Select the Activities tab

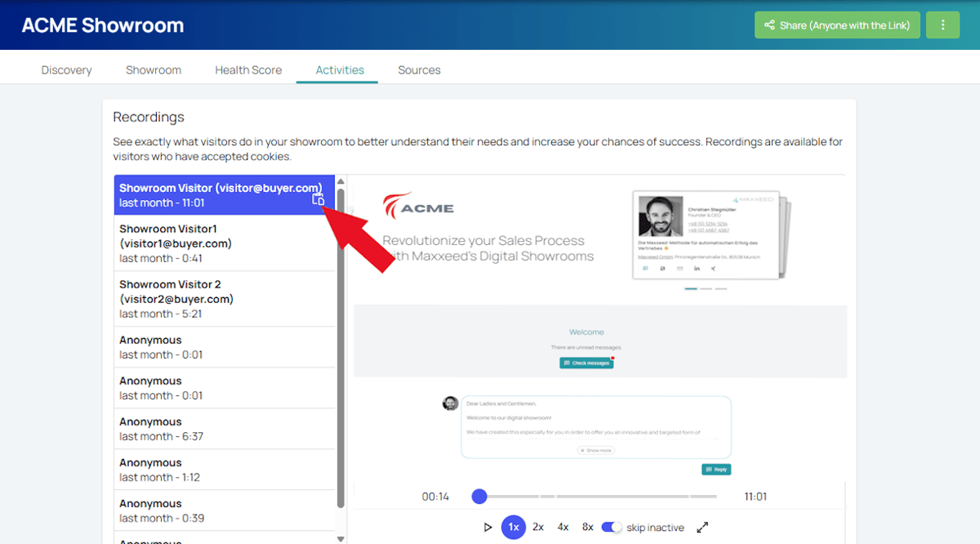pyautogui.click(x=340, y=70)
